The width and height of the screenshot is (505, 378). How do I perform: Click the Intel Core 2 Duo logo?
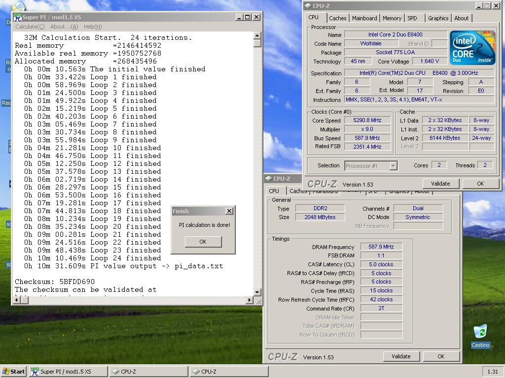point(472,48)
